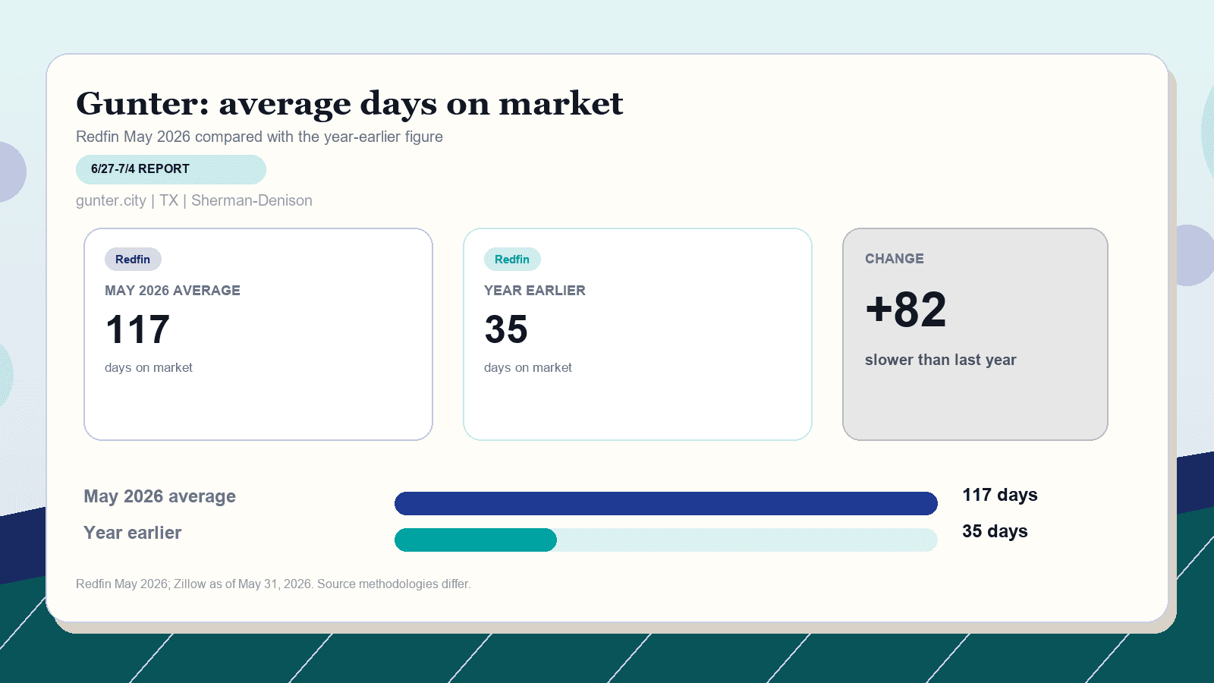Click 'days on market' under 117
This screenshot has height=683, width=1214.
point(149,367)
